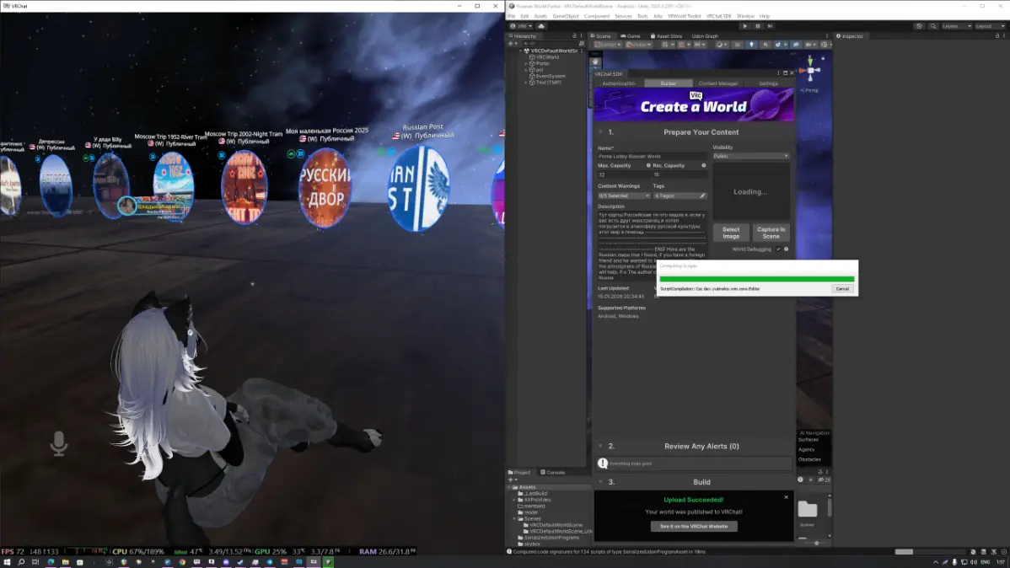Open VRChat SDK panel kebab menu
This screenshot has height=568, width=1010.
(778, 73)
